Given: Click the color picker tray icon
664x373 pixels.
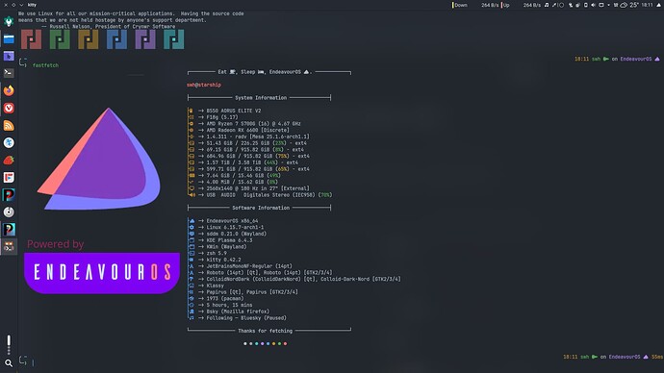Looking at the screenshot, I should point(554,5).
